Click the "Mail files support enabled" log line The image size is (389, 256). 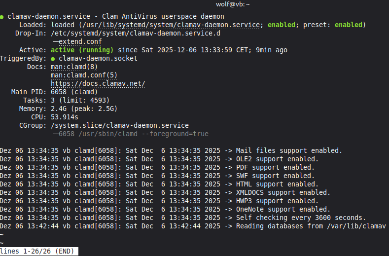coord(289,150)
